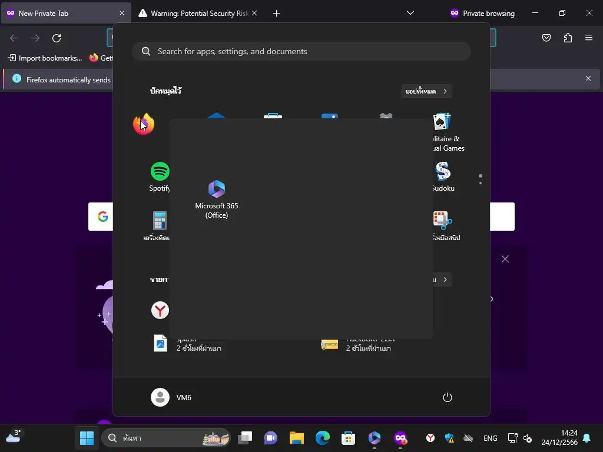Switch to New Private Tab
The image size is (603, 452).
[x=66, y=13]
